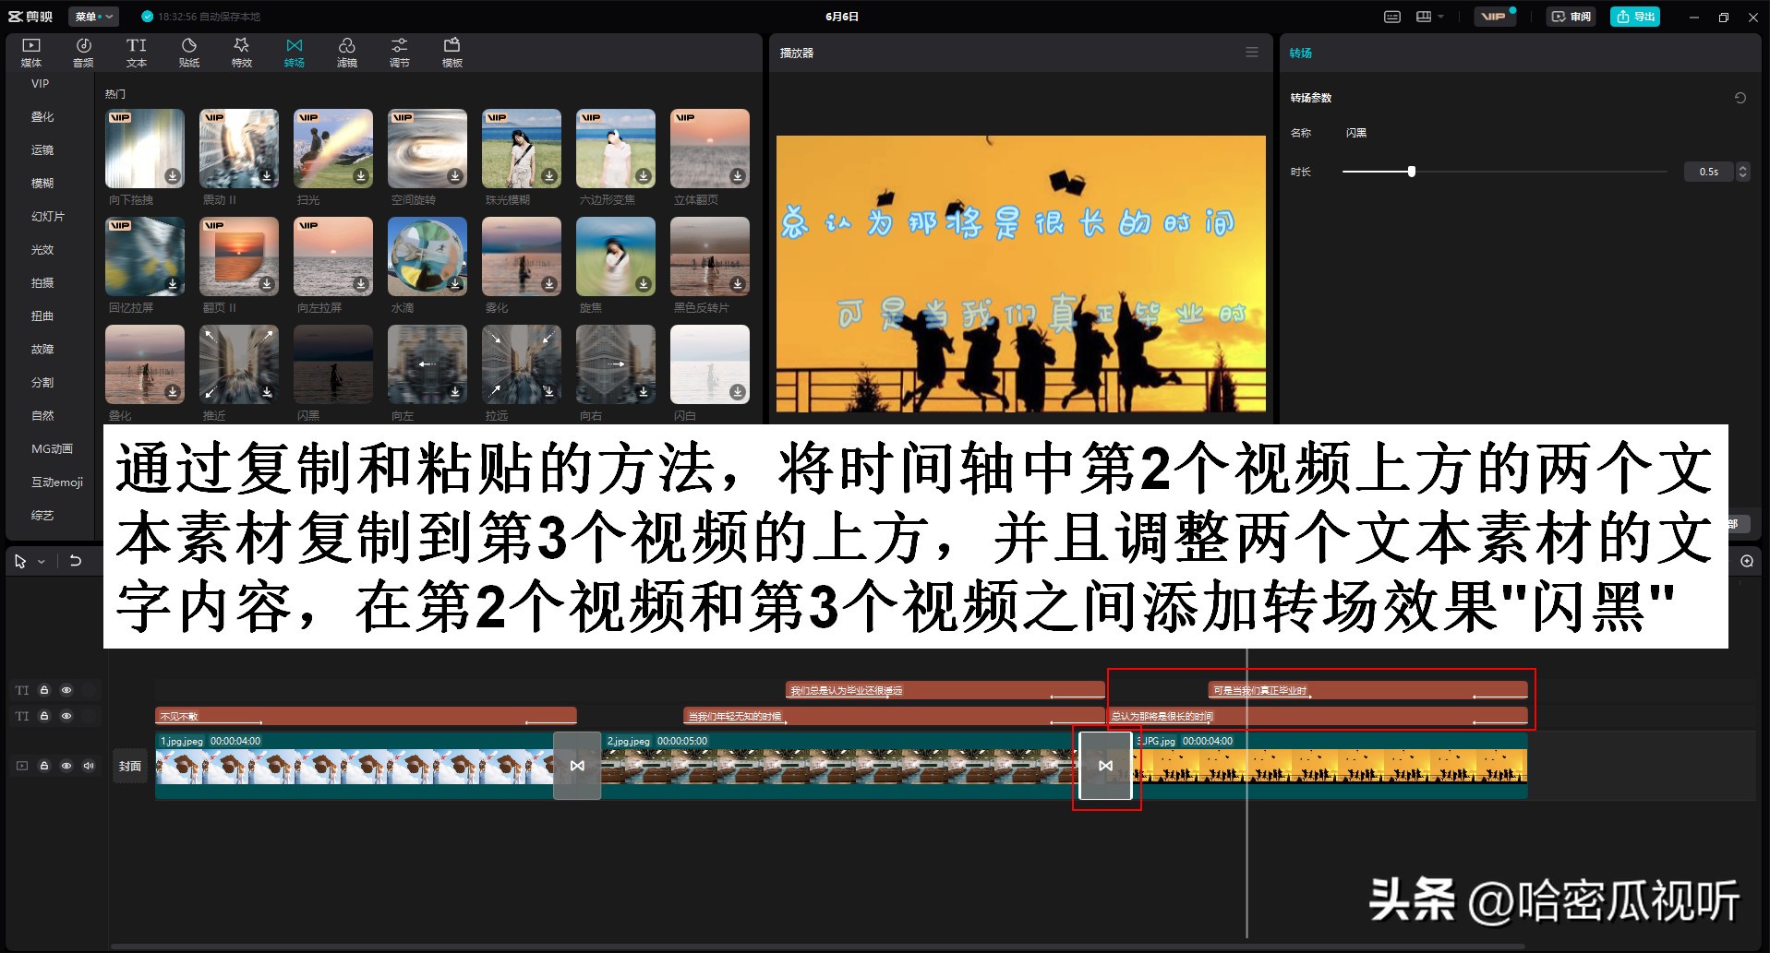Click the reset icon in 转场参数 panel
This screenshot has width=1770, height=953.
[x=1740, y=97]
